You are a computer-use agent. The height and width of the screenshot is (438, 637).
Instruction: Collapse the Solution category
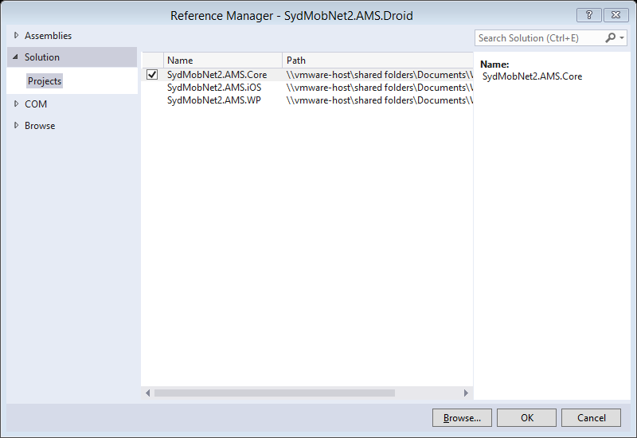tap(15, 57)
